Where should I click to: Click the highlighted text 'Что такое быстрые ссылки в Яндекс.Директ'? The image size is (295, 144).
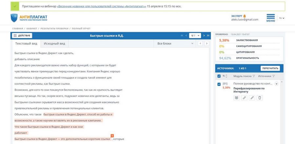pyautogui.click(x=42, y=127)
